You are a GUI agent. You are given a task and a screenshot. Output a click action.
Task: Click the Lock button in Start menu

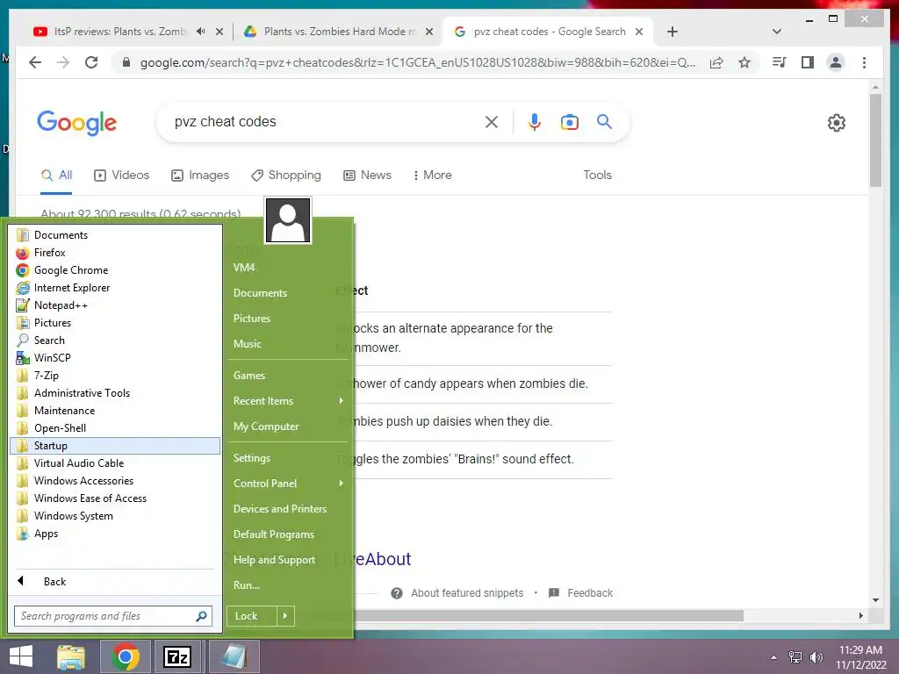(252, 616)
